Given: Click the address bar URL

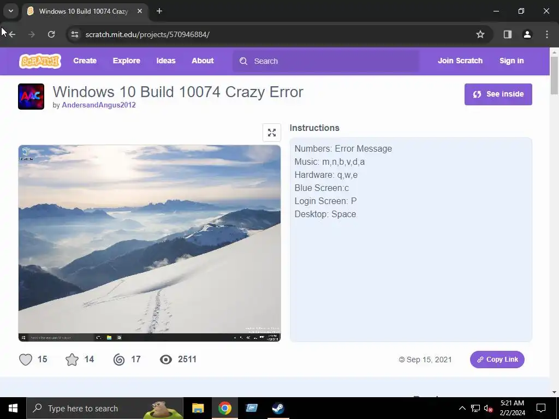Looking at the screenshot, I should pyautogui.click(x=147, y=34).
